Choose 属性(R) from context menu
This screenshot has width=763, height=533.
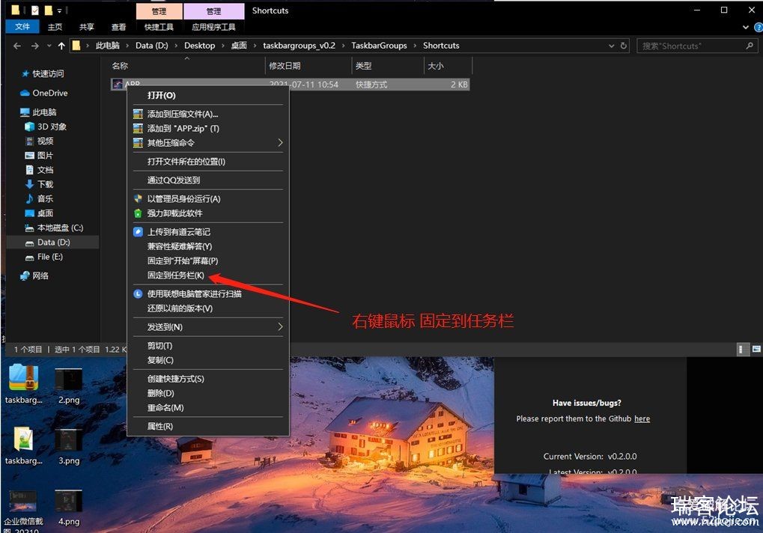coord(207,426)
